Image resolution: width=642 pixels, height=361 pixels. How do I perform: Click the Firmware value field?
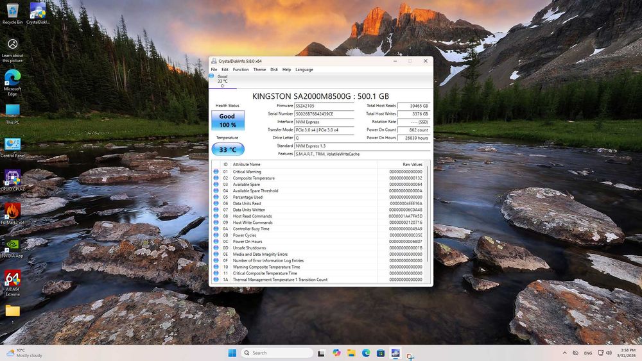point(324,106)
